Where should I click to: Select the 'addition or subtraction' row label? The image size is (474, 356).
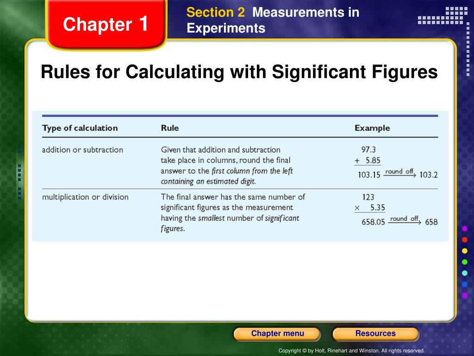pos(82,150)
